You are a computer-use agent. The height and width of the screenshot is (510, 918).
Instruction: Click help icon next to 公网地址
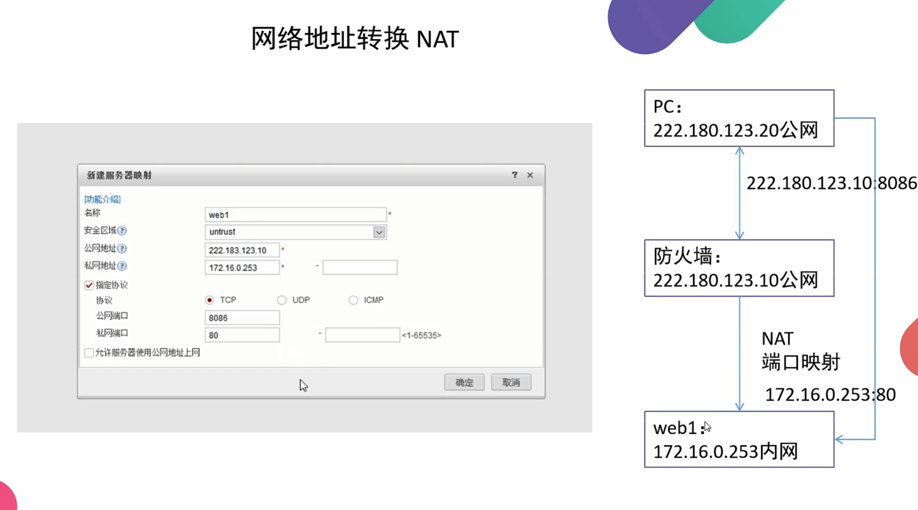(122, 248)
